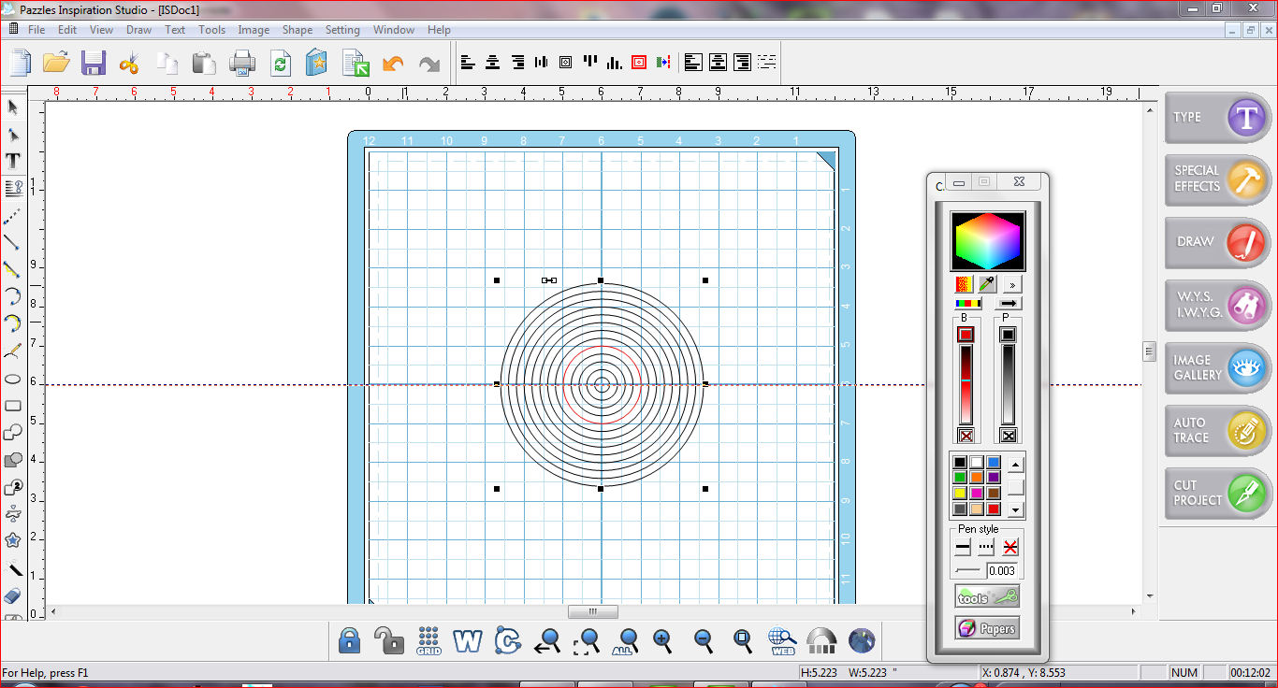Open the extra color options chevron
1278x688 pixels.
click(1012, 284)
